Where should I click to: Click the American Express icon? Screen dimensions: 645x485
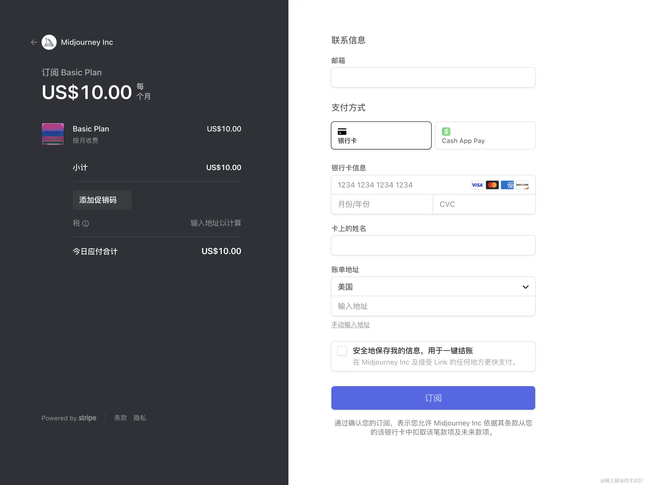click(507, 185)
